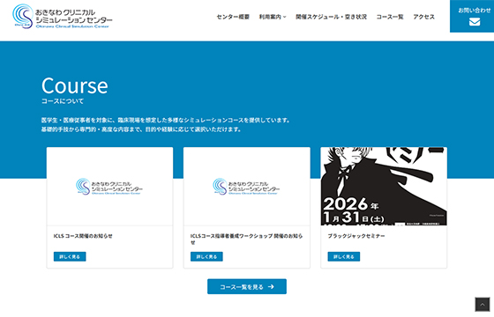Open the ブラックジャックセミナー poster thumbnail

click(x=384, y=186)
